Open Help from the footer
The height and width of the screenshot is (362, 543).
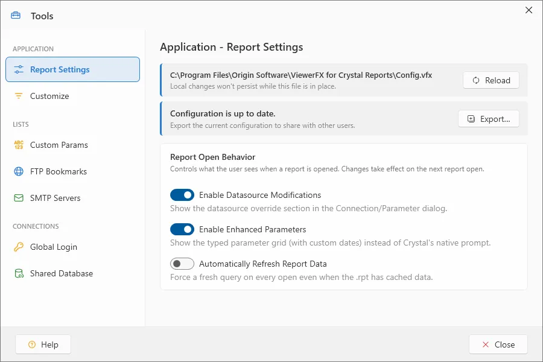[43, 345]
